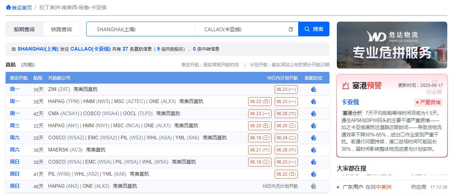Locate vessel for HAPAG (TPM) row

[314, 102]
